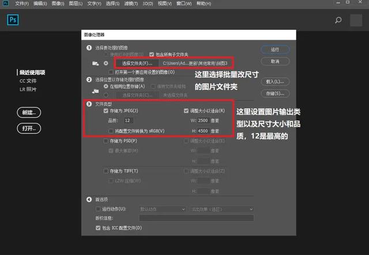The image size is (369, 255).
Task: Toggle 存储为 JPEG(J) checkbox
Action: click(106, 111)
